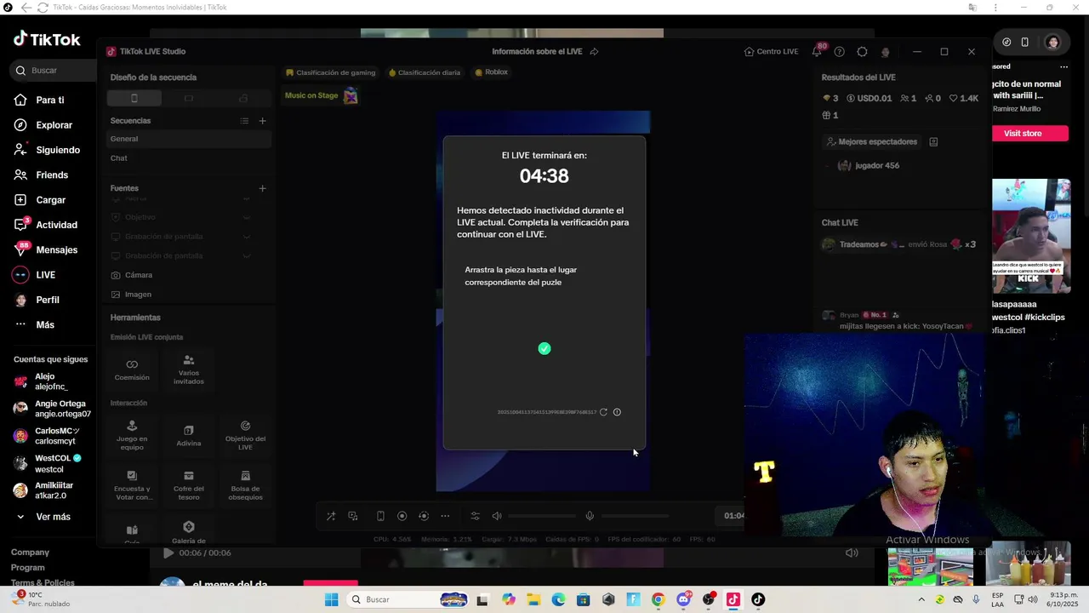This screenshot has width=1089, height=613.
Task: Open the info icon in verification dialog
Action: point(617,412)
